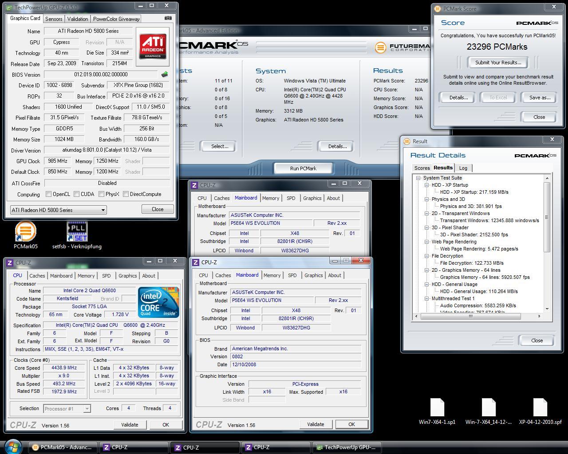Click the Result tree scroll-down arrow

(x=547, y=309)
